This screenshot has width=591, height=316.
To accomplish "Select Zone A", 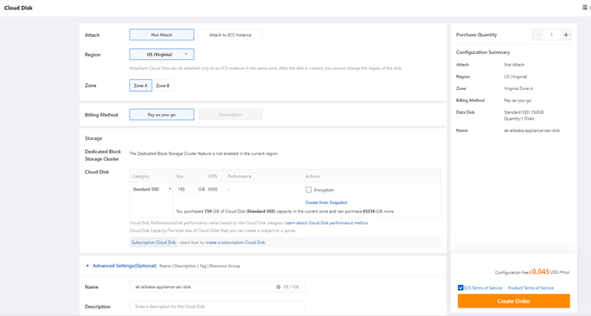I will click(x=141, y=86).
